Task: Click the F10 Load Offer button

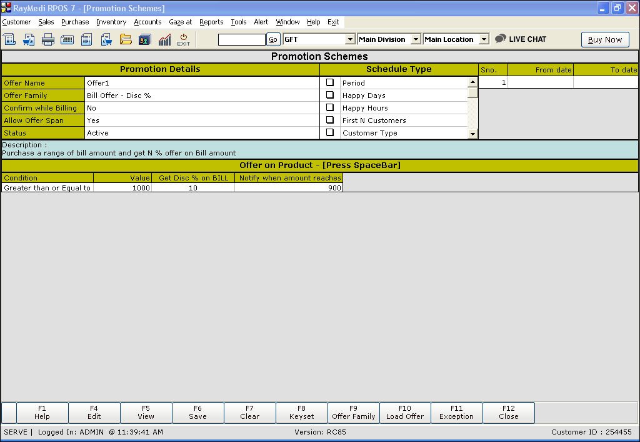Action: click(x=405, y=413)
